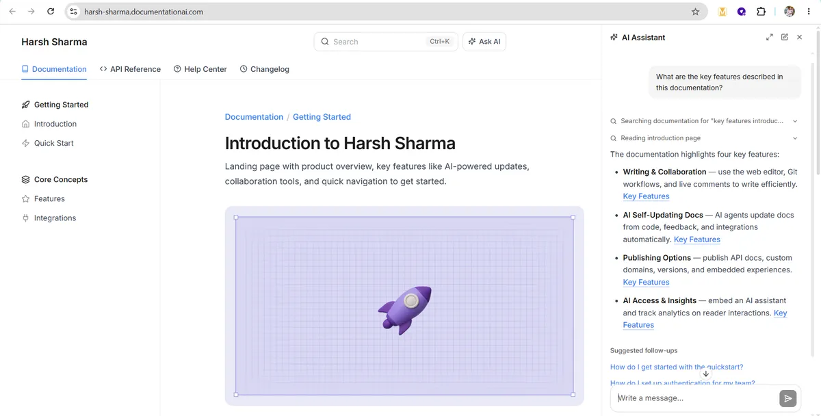
Task: Click the browser address bar URL
Action: pyautogui.click(x=144, y=12)
